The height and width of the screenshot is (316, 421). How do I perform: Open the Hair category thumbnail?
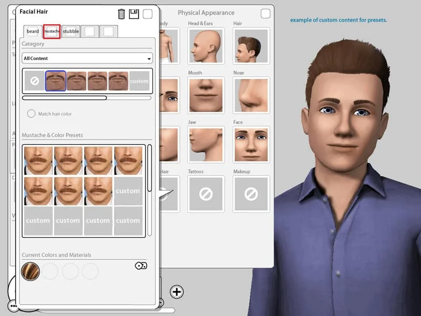pos(251,46)
